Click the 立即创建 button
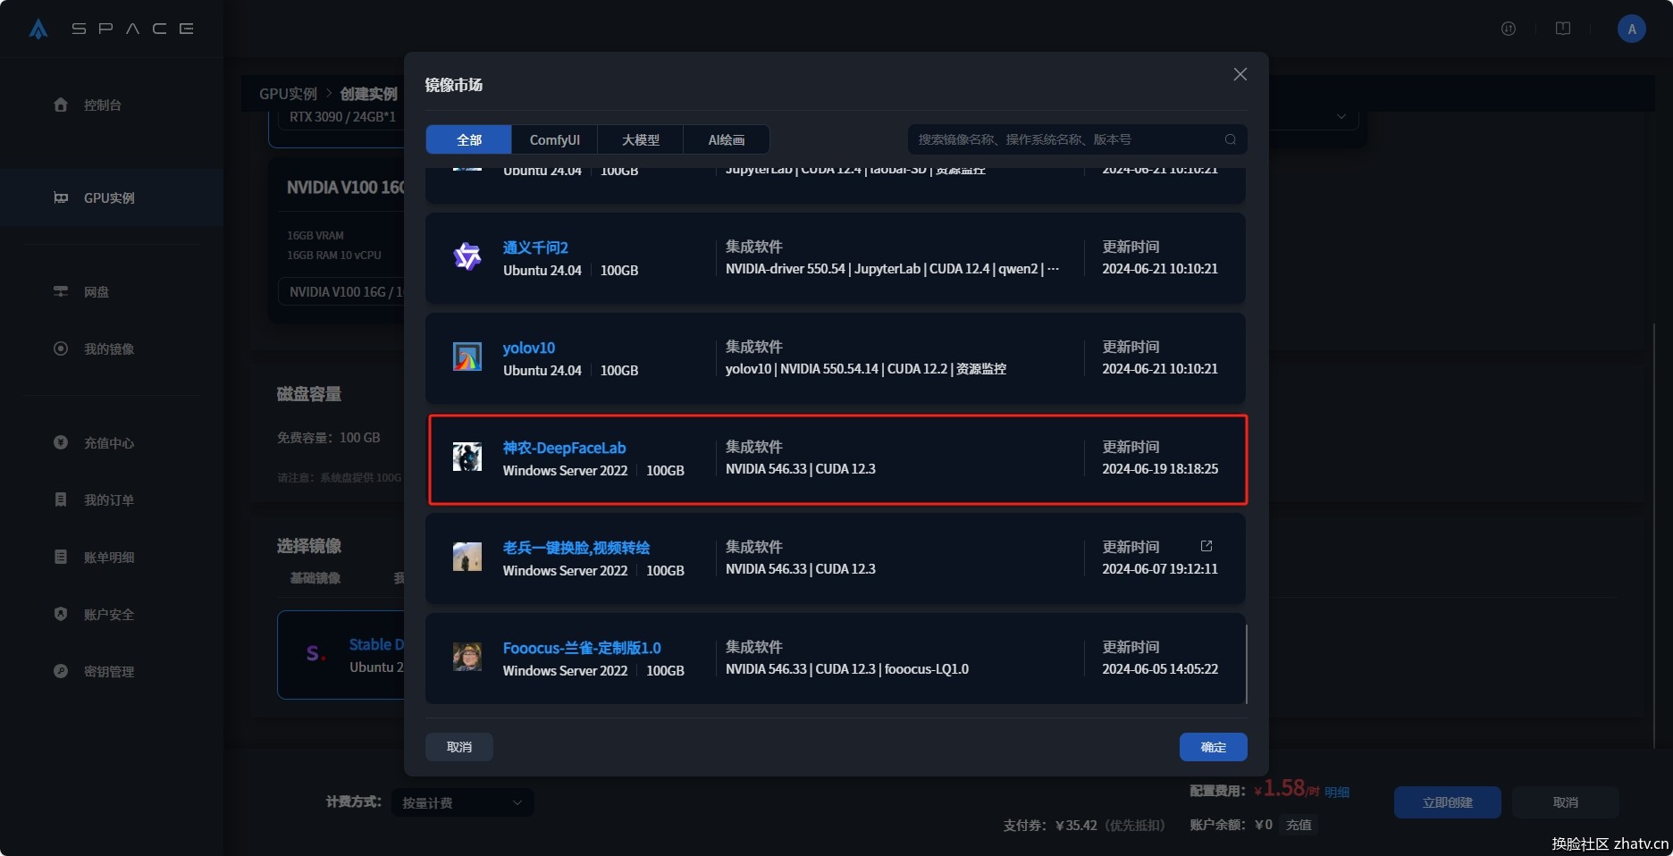This screenshot has height=856, width=1673. (x=1448, y=802)
